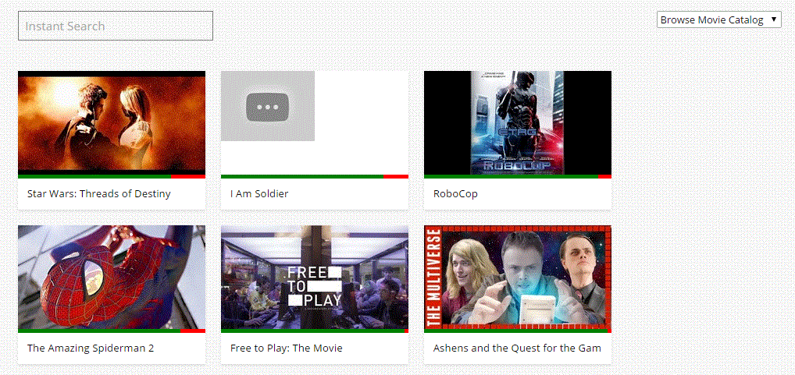Image resolution: width=795 pixels, height=375 pixels.
Task: Click the rating bar under Free to Play
Action: point(315,331)
